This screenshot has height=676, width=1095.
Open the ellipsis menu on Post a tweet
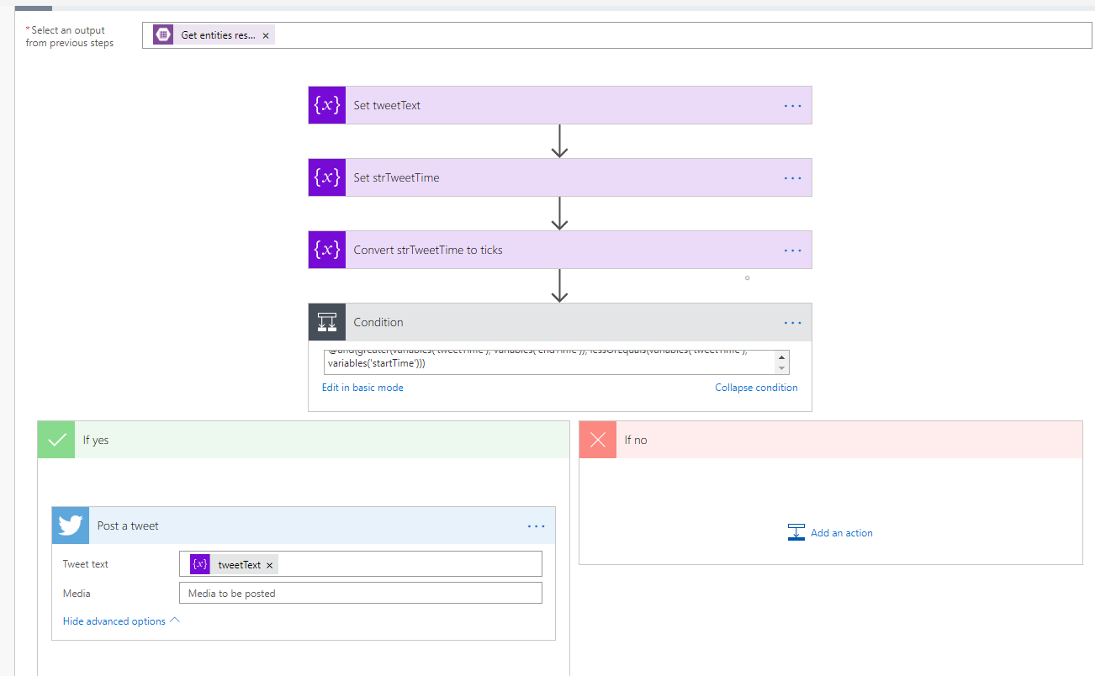click(536, 526)
